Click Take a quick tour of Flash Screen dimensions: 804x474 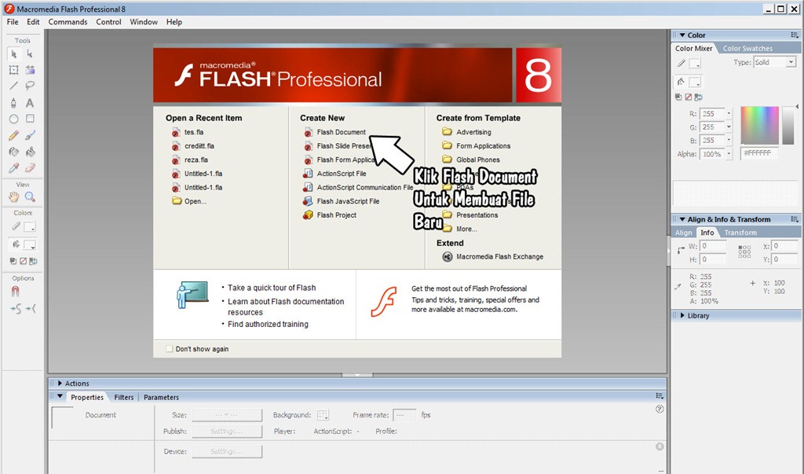coord(272,288)
